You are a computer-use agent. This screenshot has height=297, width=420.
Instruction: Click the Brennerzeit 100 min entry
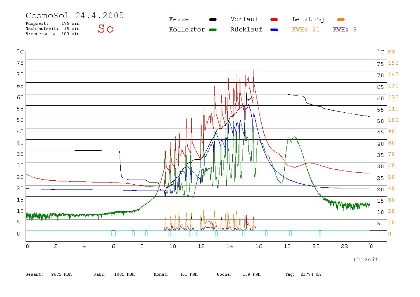click(53, 34)
